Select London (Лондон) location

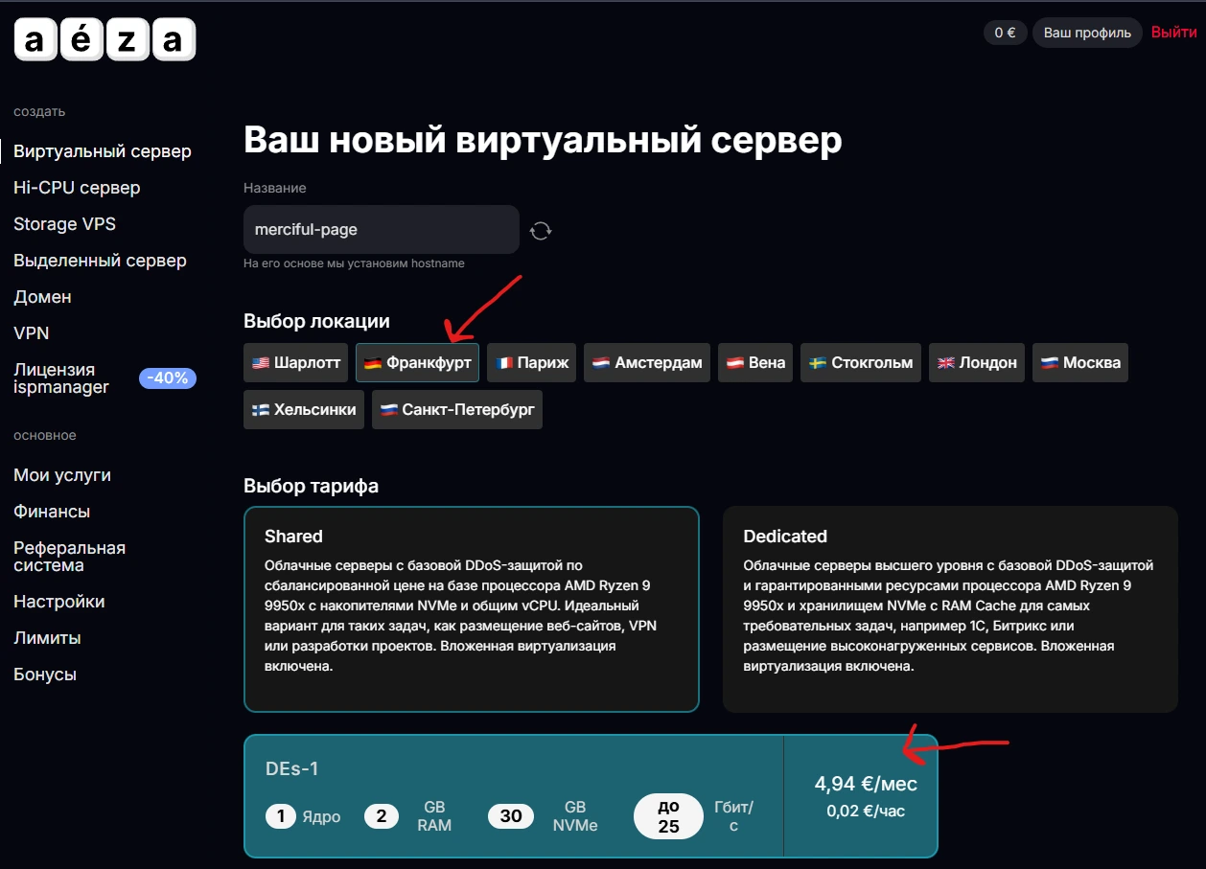(977, 363)
